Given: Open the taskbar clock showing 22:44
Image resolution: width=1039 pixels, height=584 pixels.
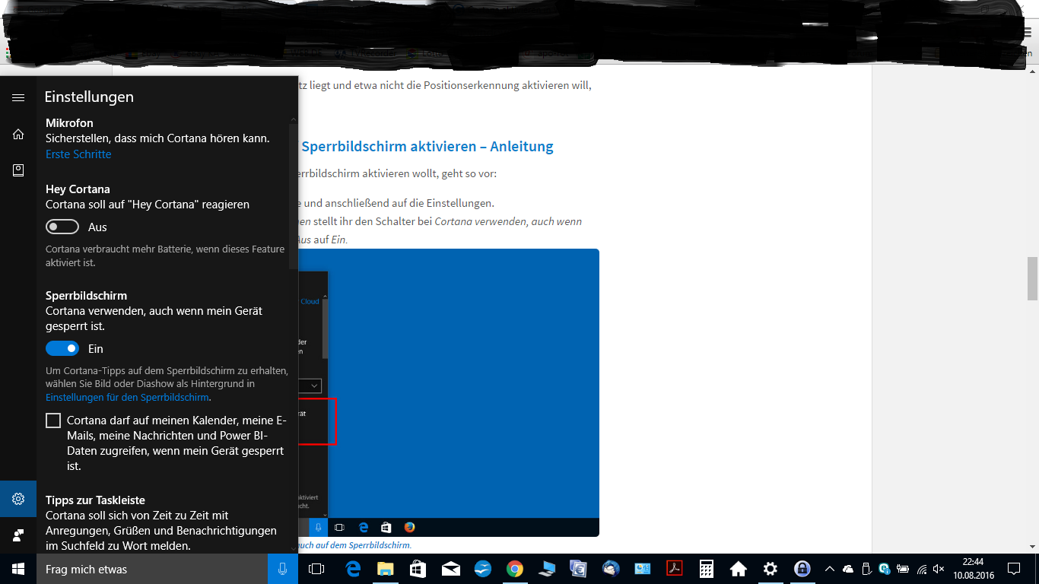Looking at the screenshot, I should click(x=973, y=569).
